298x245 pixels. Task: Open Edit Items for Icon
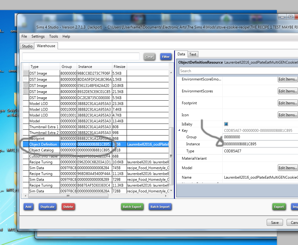click(288, 115)
